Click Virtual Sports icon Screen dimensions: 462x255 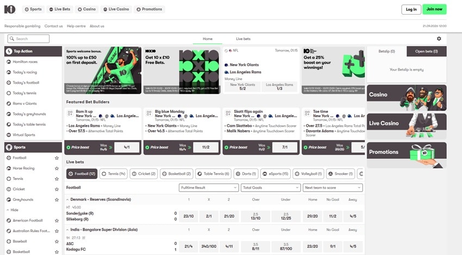pyautogui.click(x=9, y=135)
